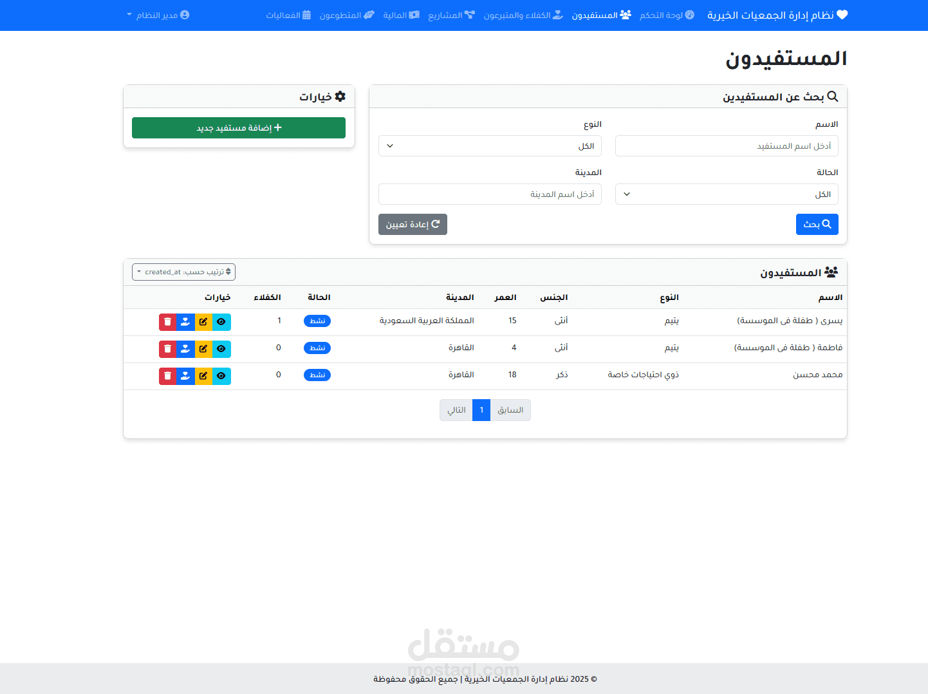
Task: Open the النوع type dropdown
Action: (x=490, y=146)
